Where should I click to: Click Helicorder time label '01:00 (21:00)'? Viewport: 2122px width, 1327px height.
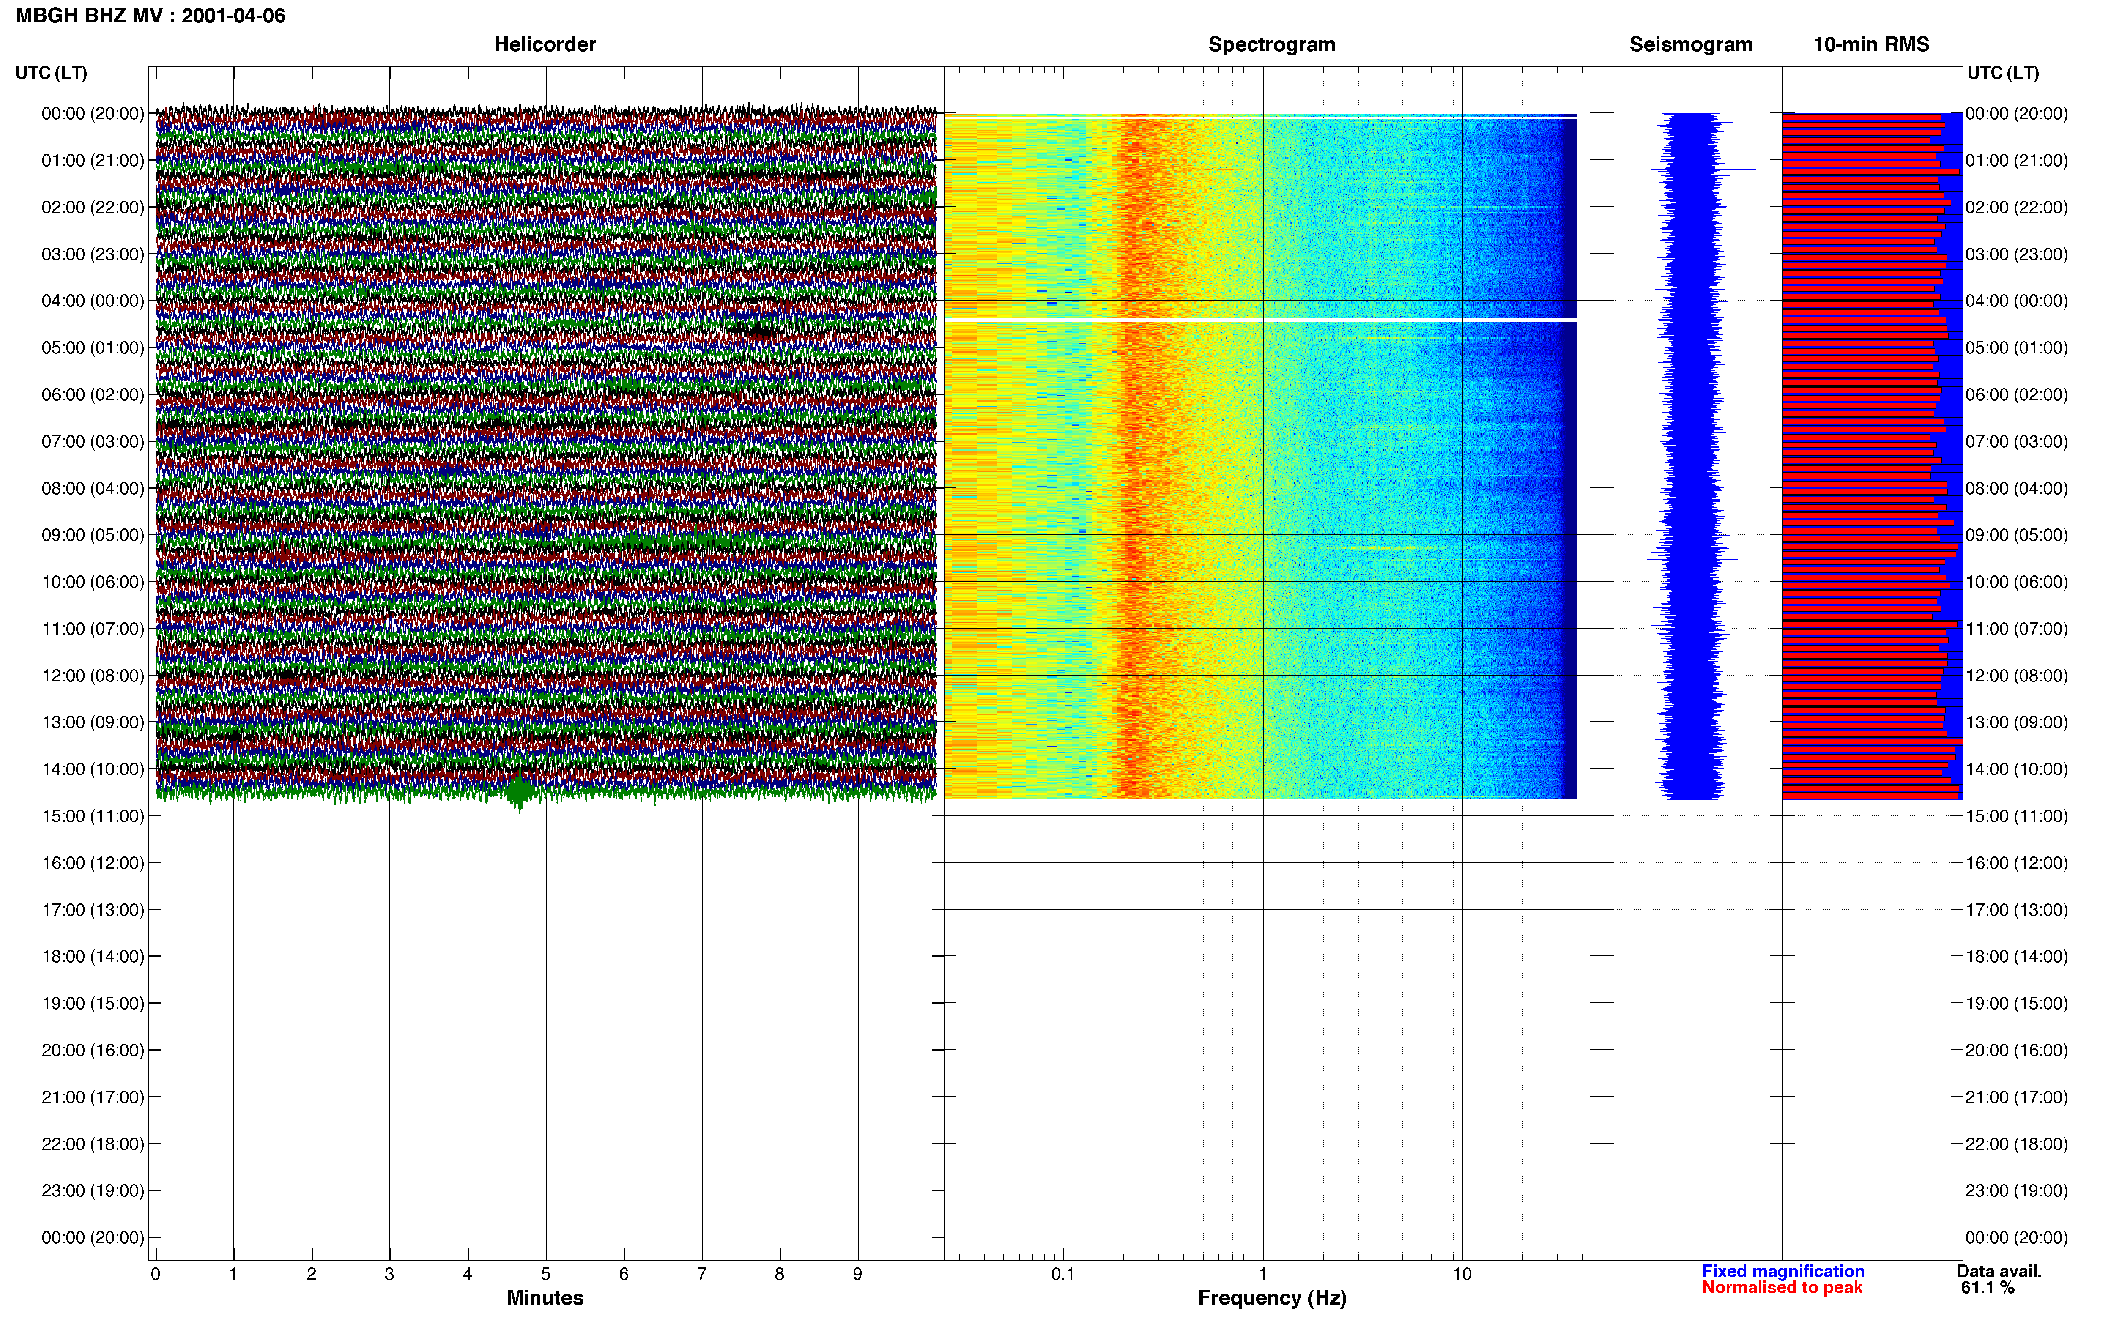coord(93,161)
